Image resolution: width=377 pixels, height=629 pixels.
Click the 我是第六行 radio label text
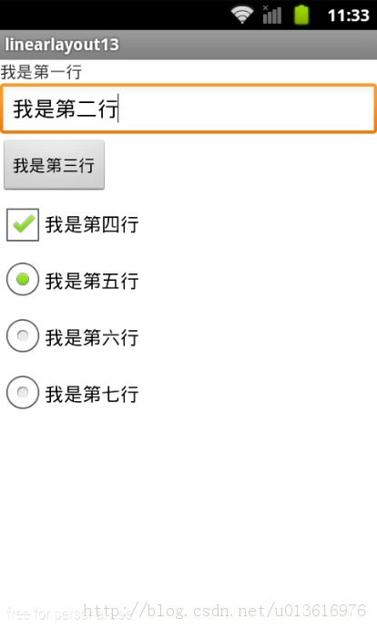click(92, 337)
